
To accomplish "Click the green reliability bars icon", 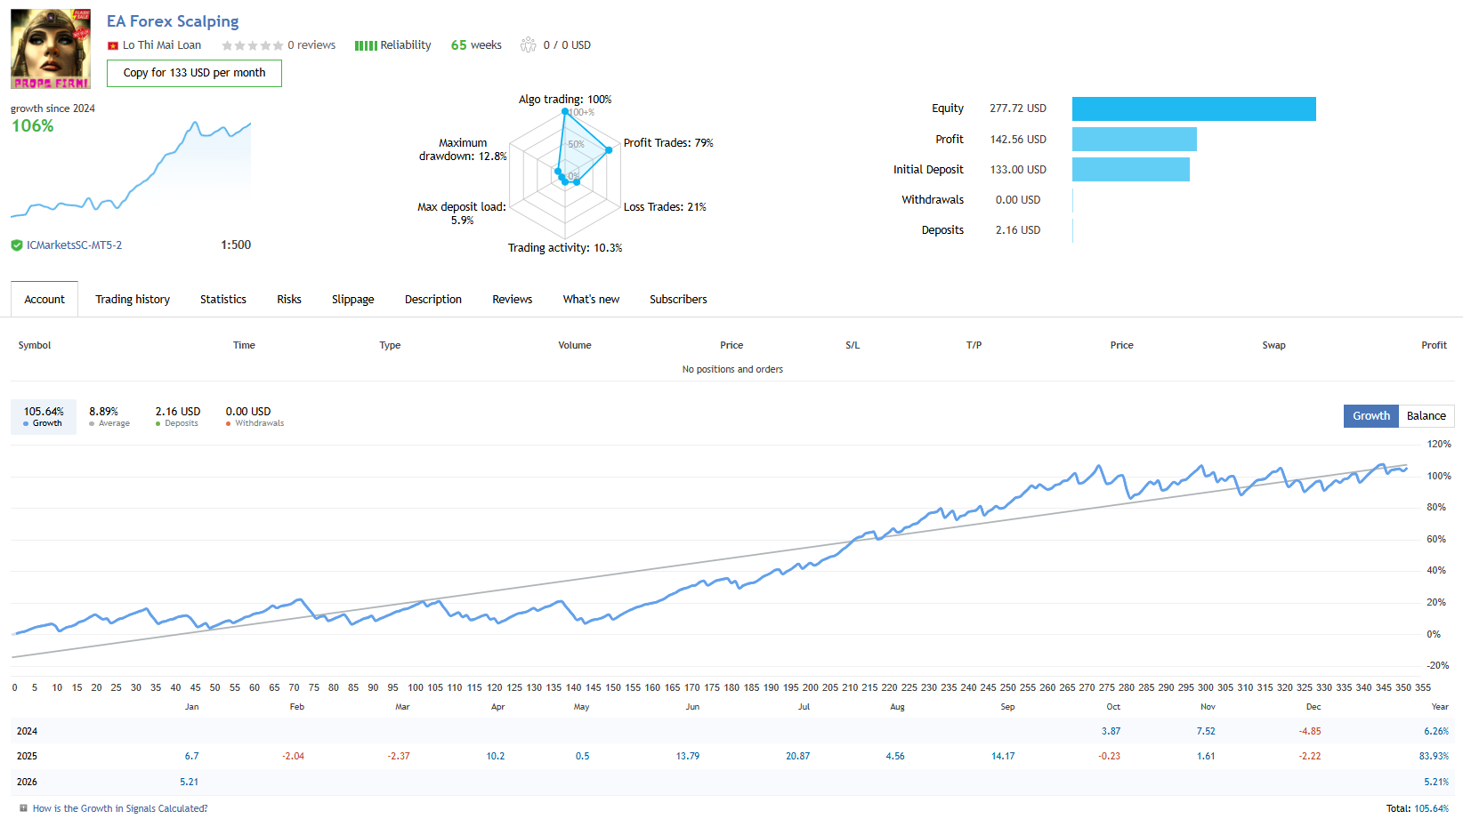I will [x=366, y=45].
